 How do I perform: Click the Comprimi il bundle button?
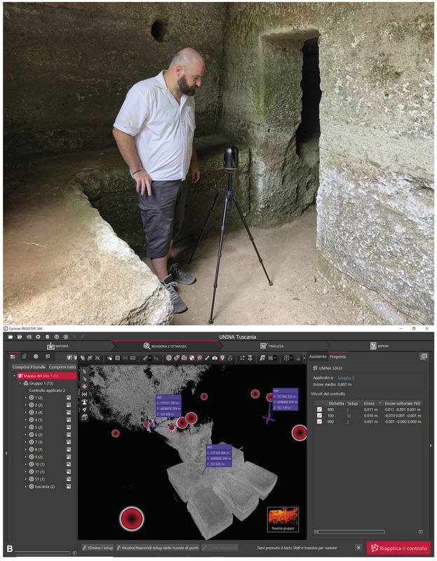[29, 367]
